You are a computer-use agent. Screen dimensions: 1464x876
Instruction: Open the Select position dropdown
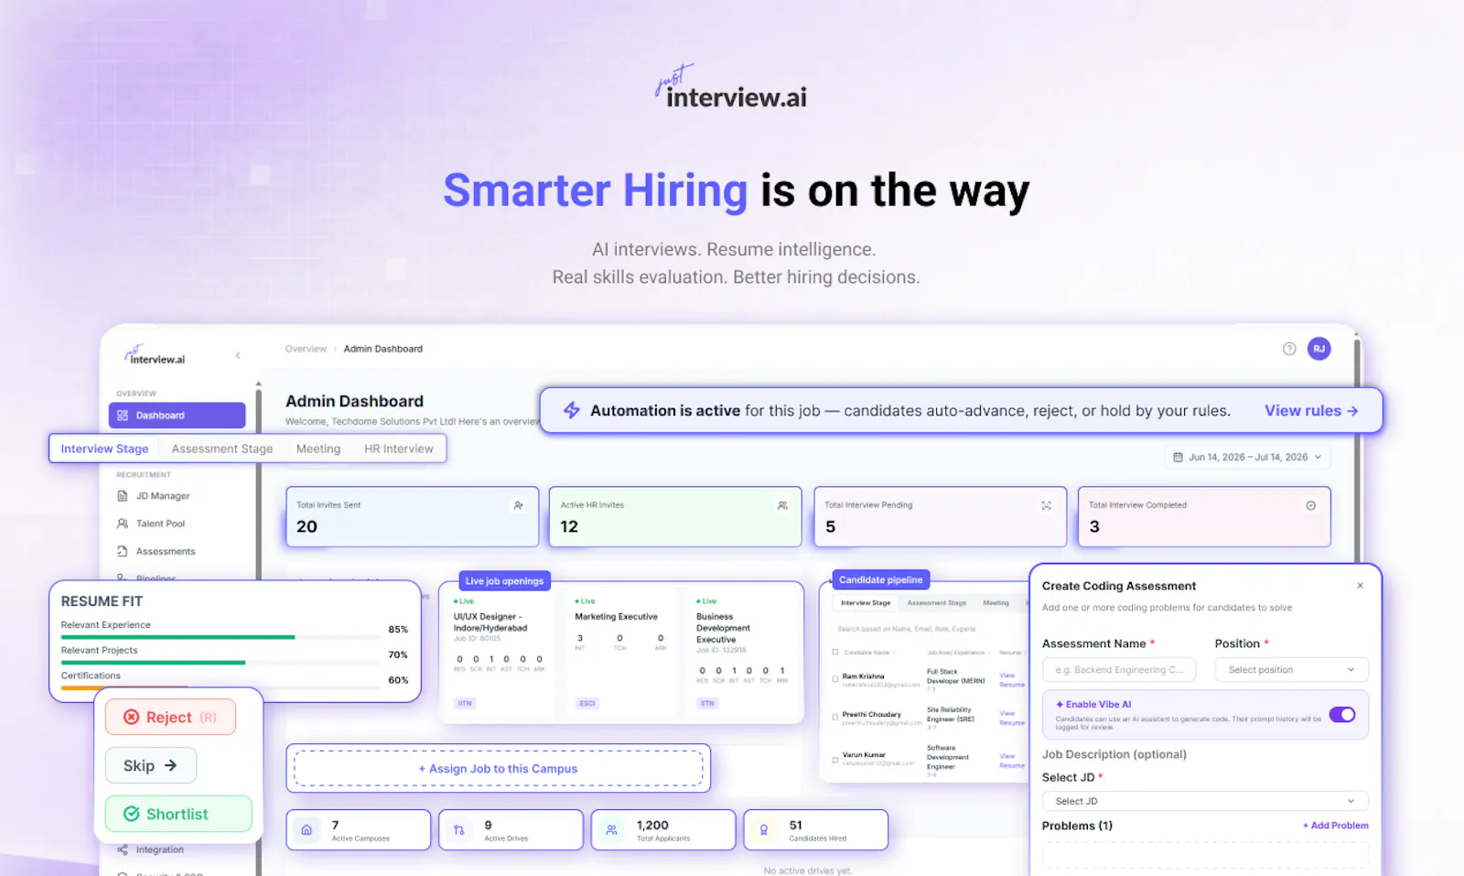point(1291,670)
